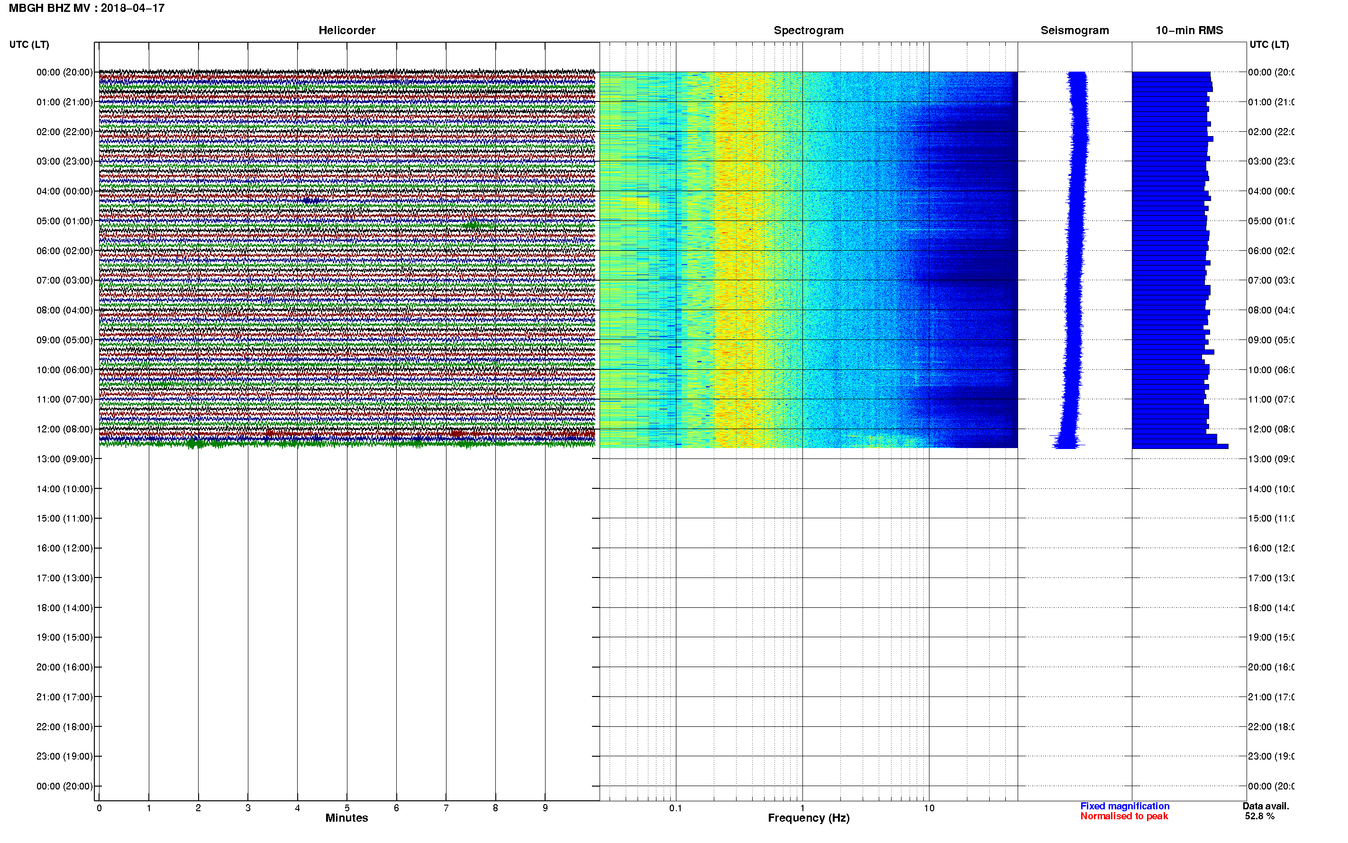Click the right-side '06:00 (02:0' time label
1348x843 pixels.
(1271, 251)
